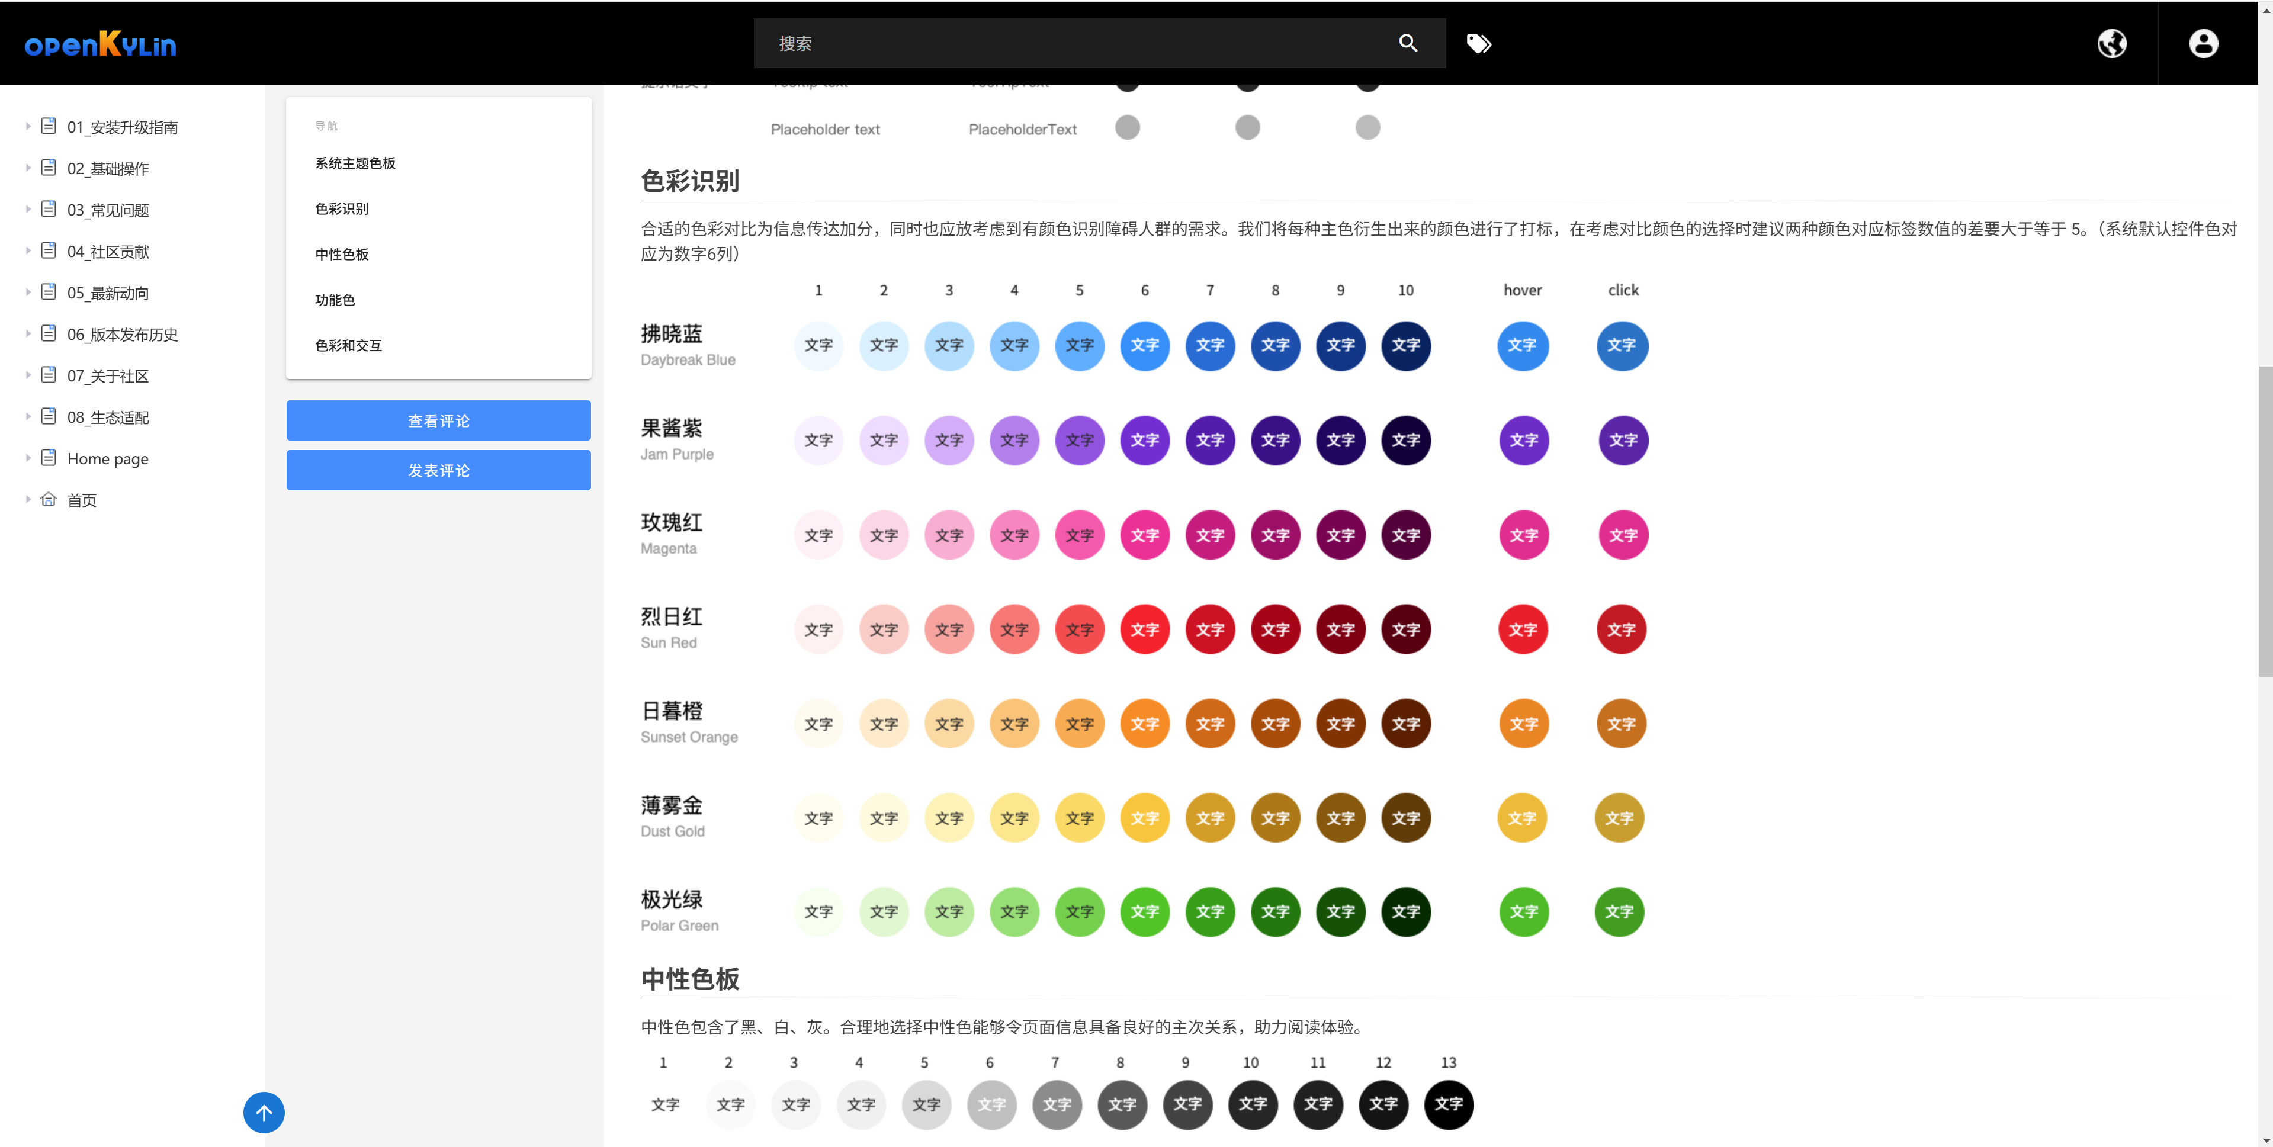Expand the 08_生态适配 tree arrow

click(x=28, y=416)
